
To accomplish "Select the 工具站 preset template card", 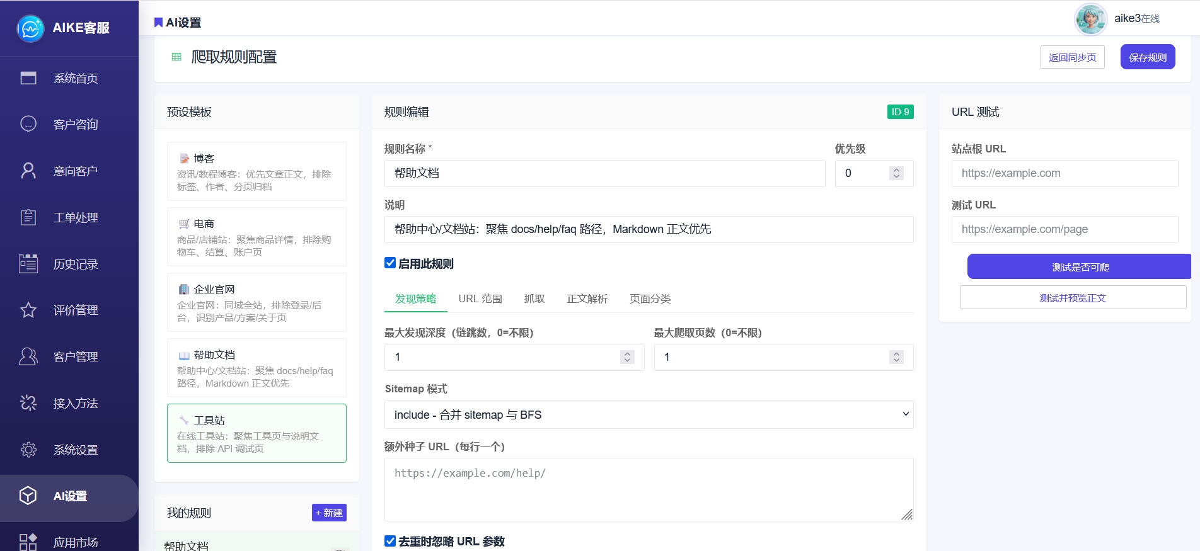I will [x=257, y=433].
